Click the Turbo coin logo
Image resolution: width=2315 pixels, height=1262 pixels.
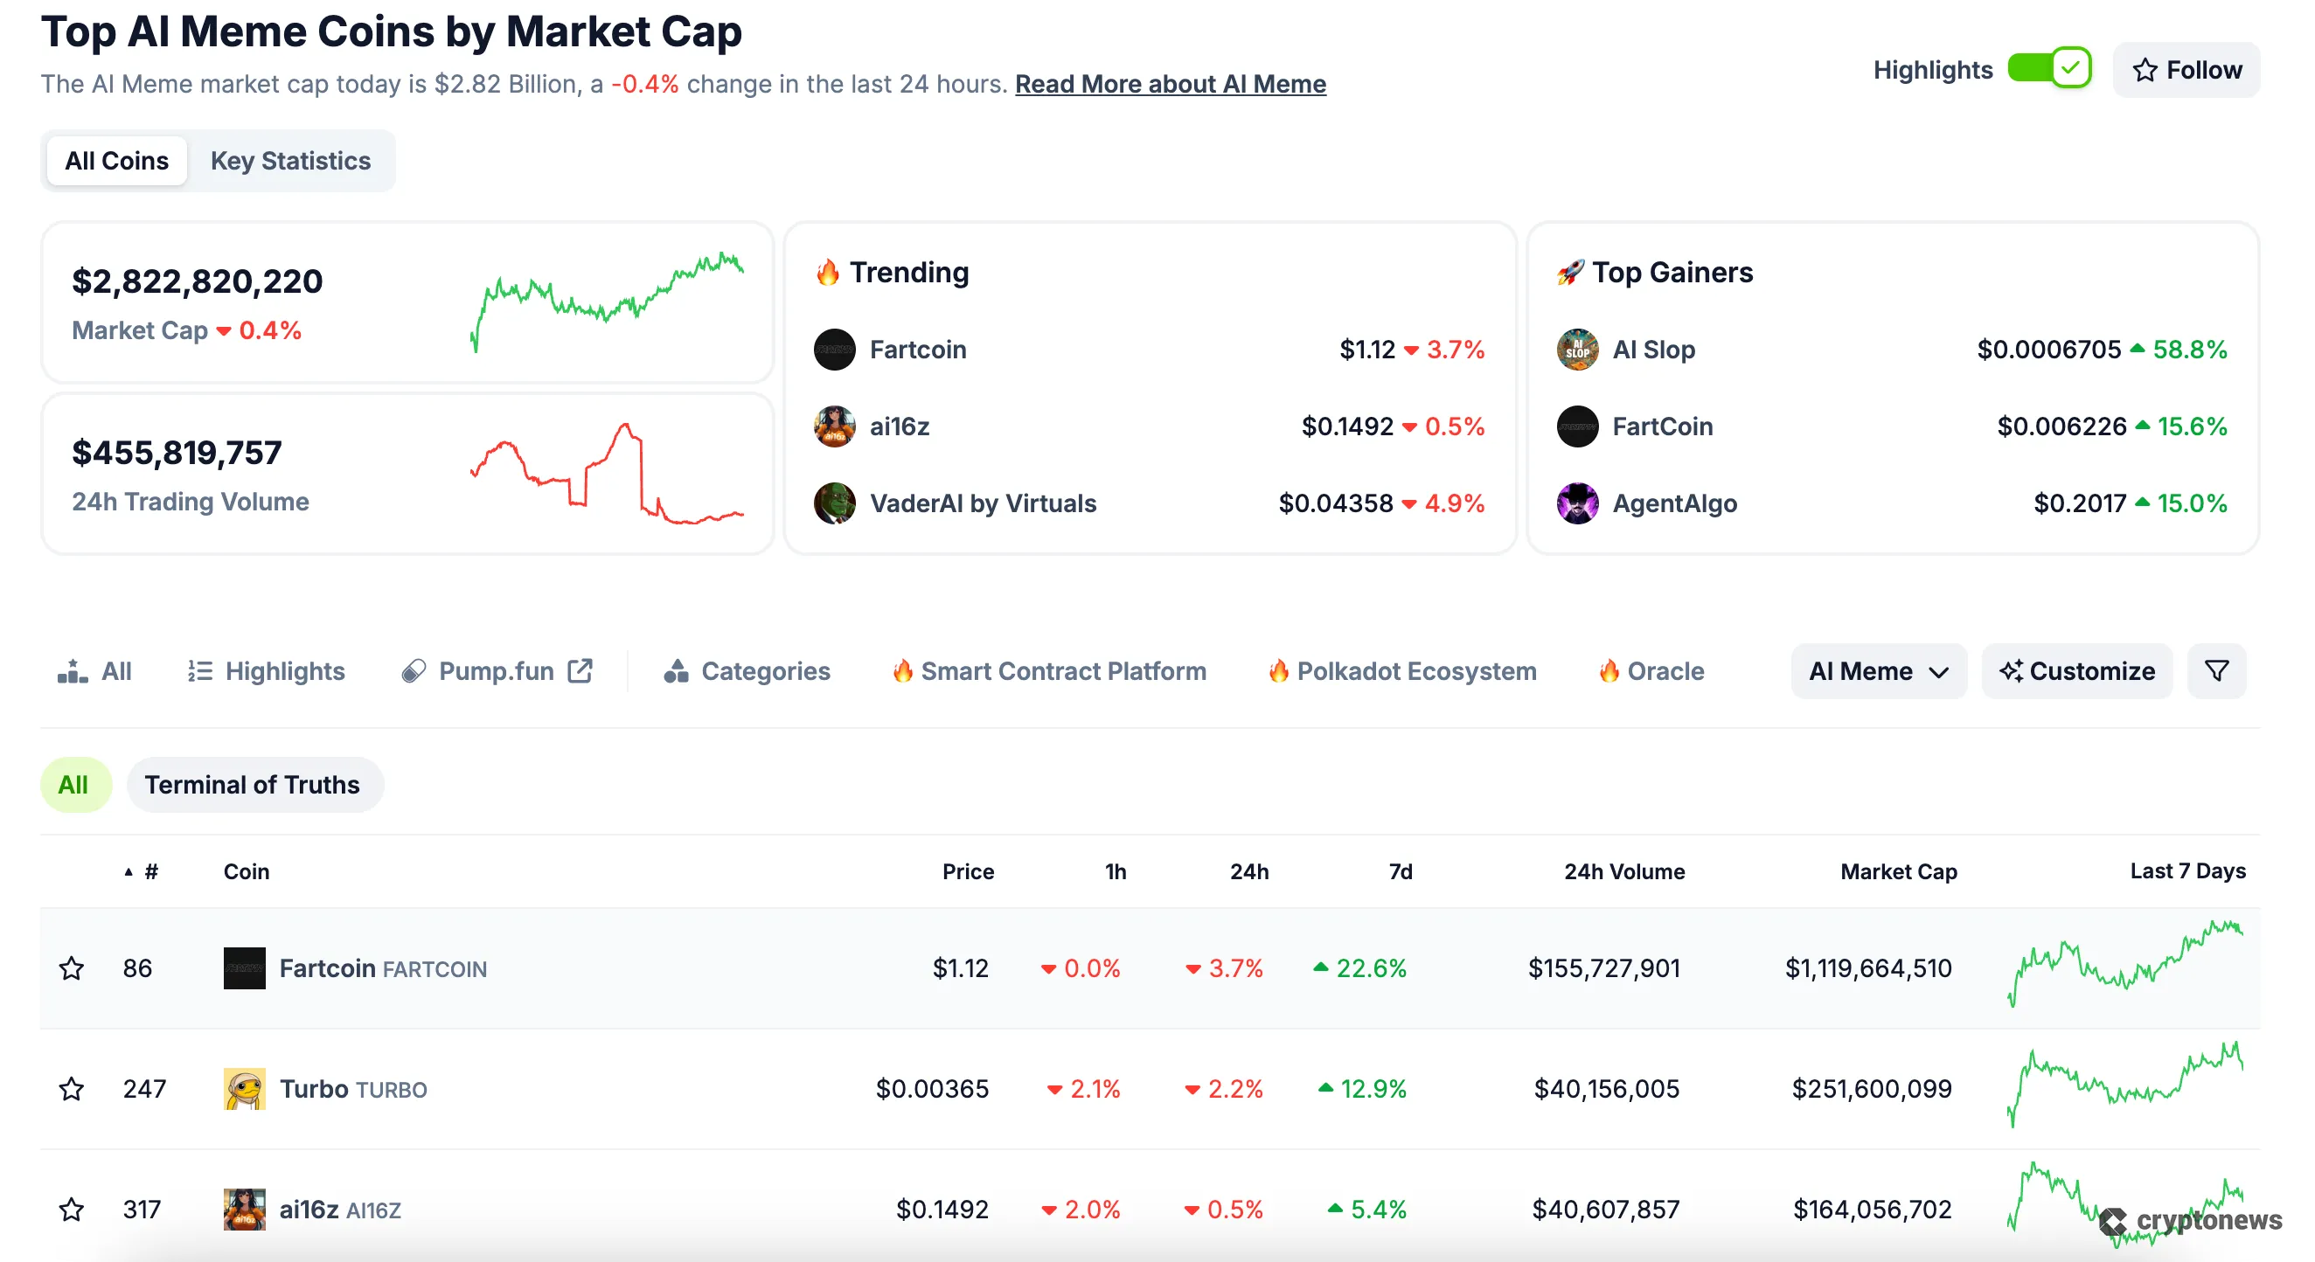[245, 1089]
